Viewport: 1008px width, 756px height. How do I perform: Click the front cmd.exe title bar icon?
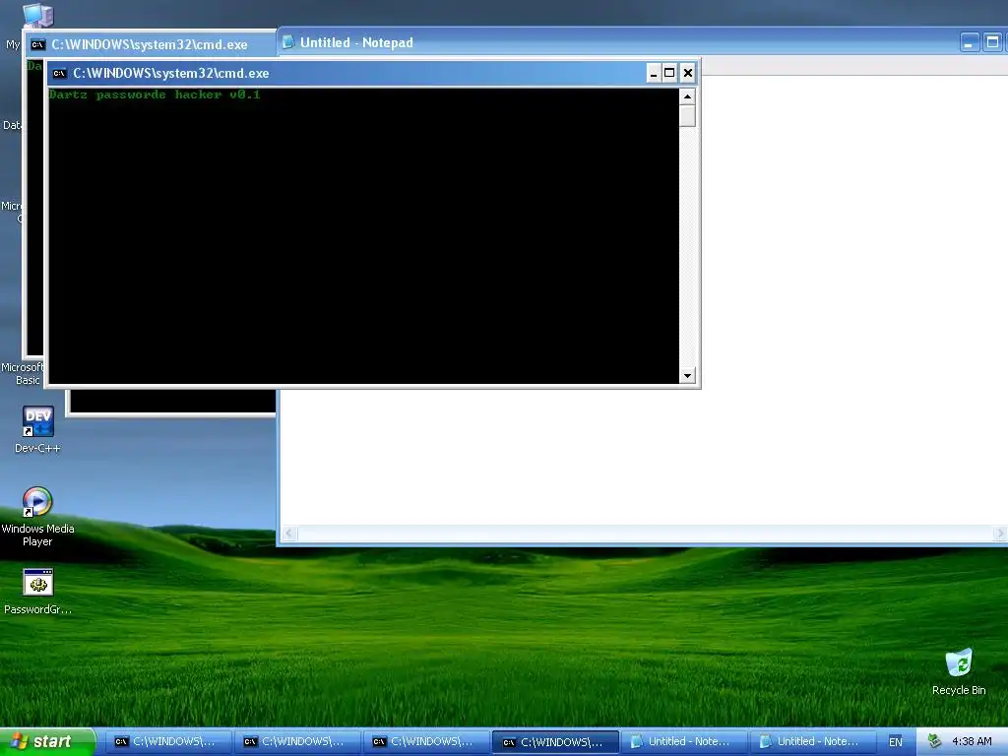click(x=60, y=73)
